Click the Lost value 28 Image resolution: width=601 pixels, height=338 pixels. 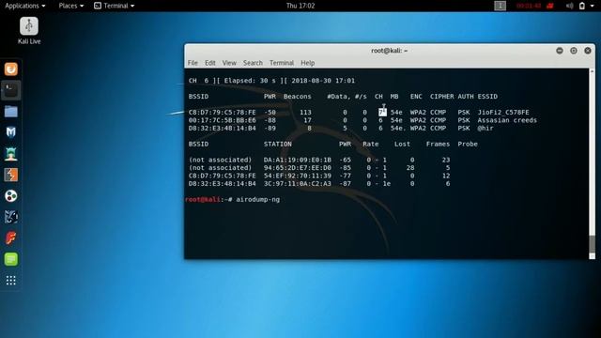(x=410, y=168)
